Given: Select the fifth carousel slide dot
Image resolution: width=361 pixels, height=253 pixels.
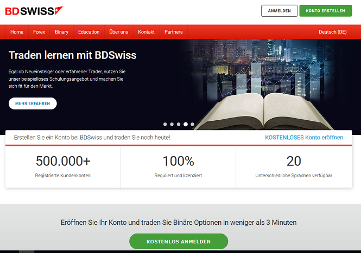Looking at the screenshot, I should [x=192, y=124].
